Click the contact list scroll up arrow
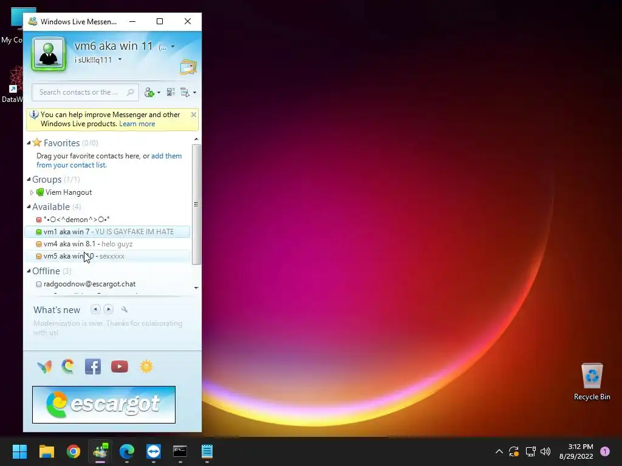Viewport: 622px width, 466px height. coord(196,139)
